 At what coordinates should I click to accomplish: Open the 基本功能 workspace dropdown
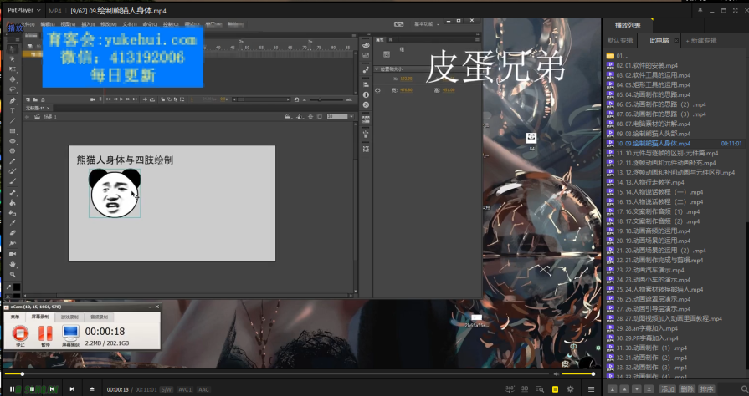click(x=427, y=24)
